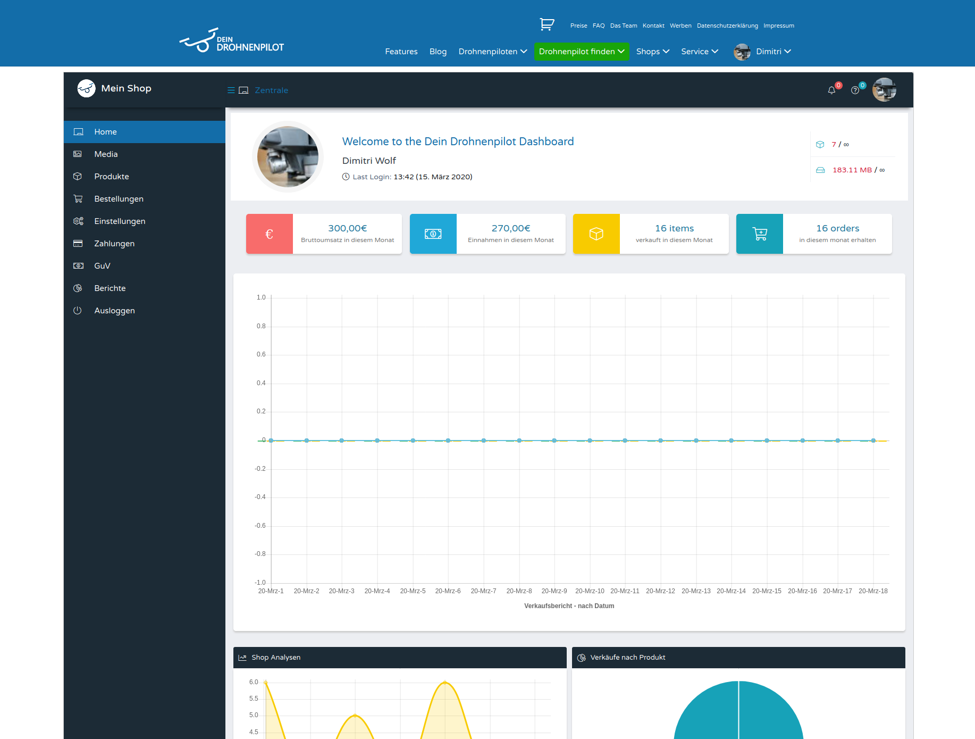Click the Produkte box icon
Image resolution: width=975 pixels, height=739 pixels.
click(x=78, y=177)
